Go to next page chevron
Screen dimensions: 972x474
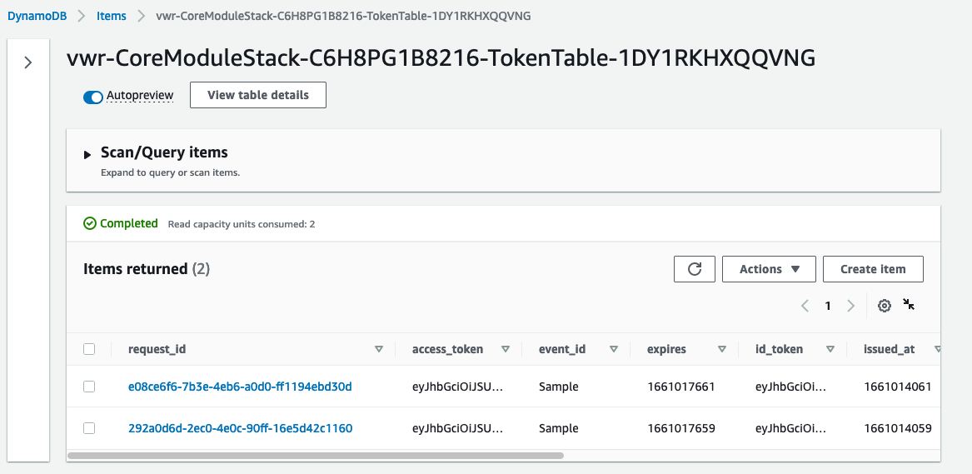pos(850,306)
